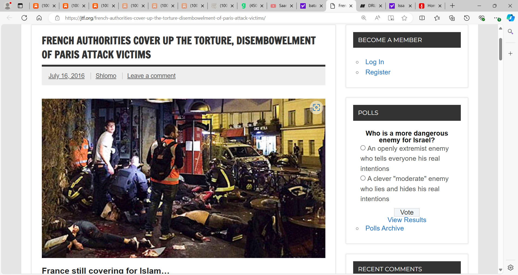Select 'An openly extremist enemy' radio option
This screenshot has width=518, height=275.
pyautogui.click(x=363, y=148)
